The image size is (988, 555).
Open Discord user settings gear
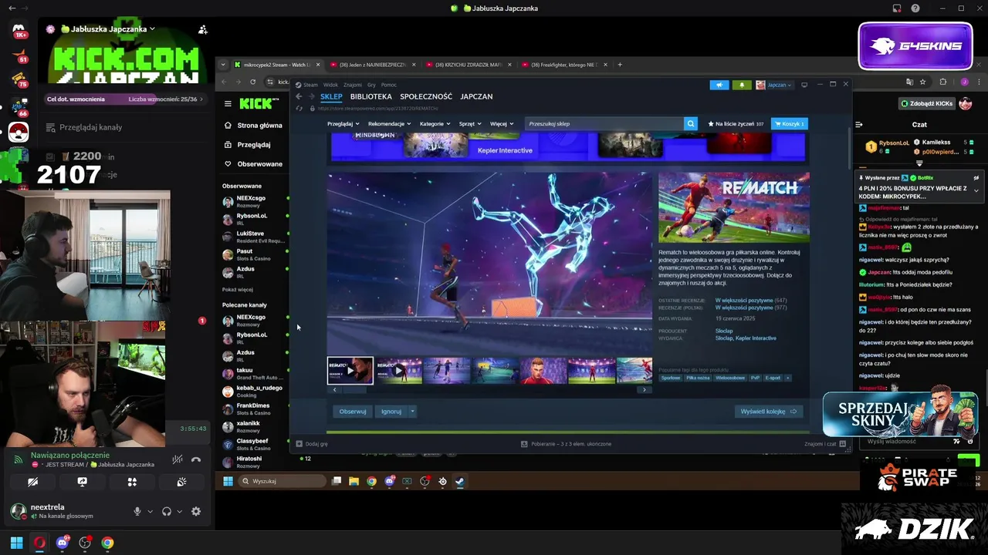pos(196,511)
